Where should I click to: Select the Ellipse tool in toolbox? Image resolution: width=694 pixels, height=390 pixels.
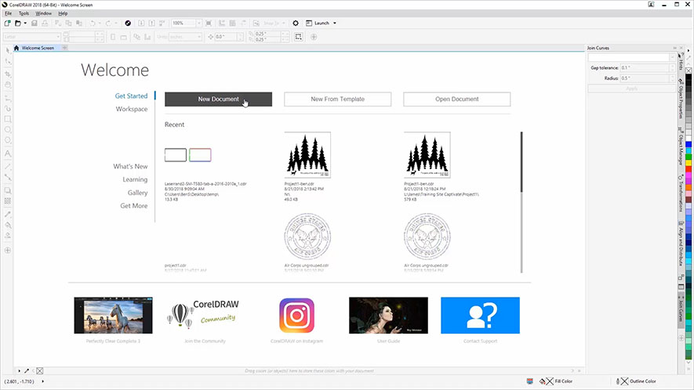point(8,129)
